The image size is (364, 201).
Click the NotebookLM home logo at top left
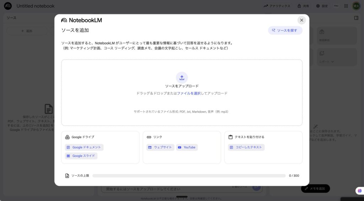[x=8, y=6]
